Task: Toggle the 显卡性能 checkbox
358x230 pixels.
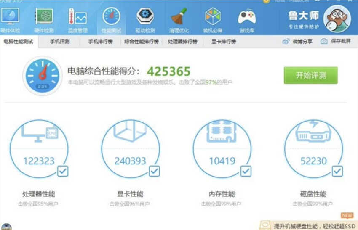Action: tap(154, 171)
